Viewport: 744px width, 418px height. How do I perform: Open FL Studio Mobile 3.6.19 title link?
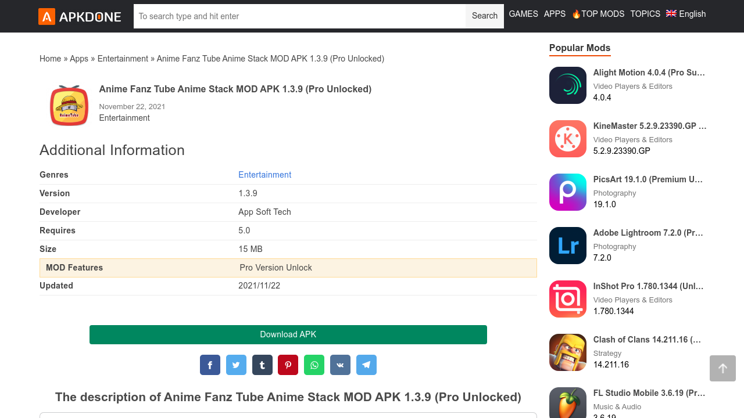click(x=649, y=393)
